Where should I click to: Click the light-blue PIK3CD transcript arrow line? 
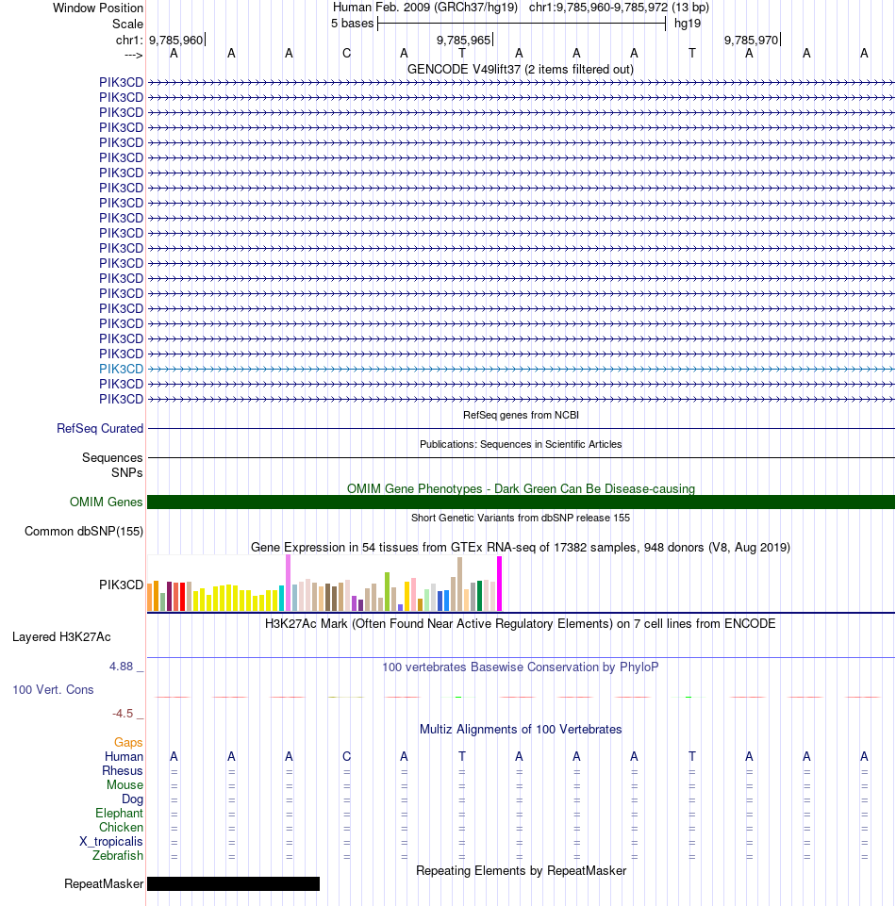point(521,369)
